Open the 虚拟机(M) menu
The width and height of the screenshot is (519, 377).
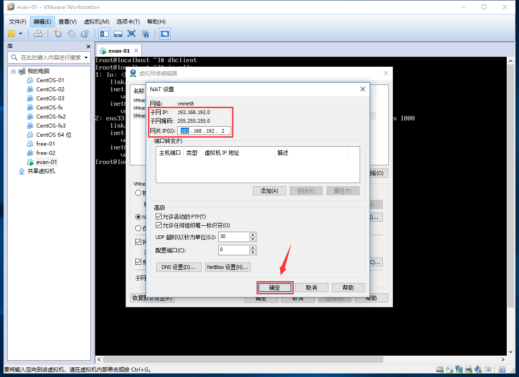(x=96, y=22)
